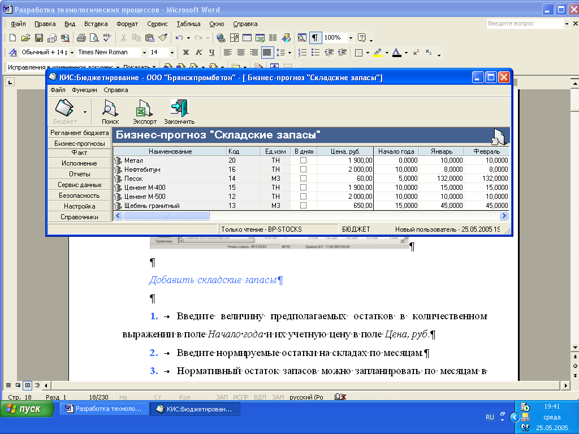Click the Справочники sidebar button
Image resolution: width=579 pixels, height=434 pixels.
[x=79, y=217]
